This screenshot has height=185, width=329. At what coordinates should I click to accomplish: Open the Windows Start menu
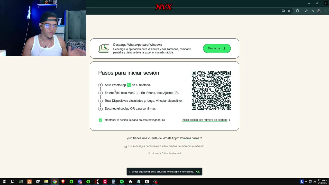(x=4, y=182)
